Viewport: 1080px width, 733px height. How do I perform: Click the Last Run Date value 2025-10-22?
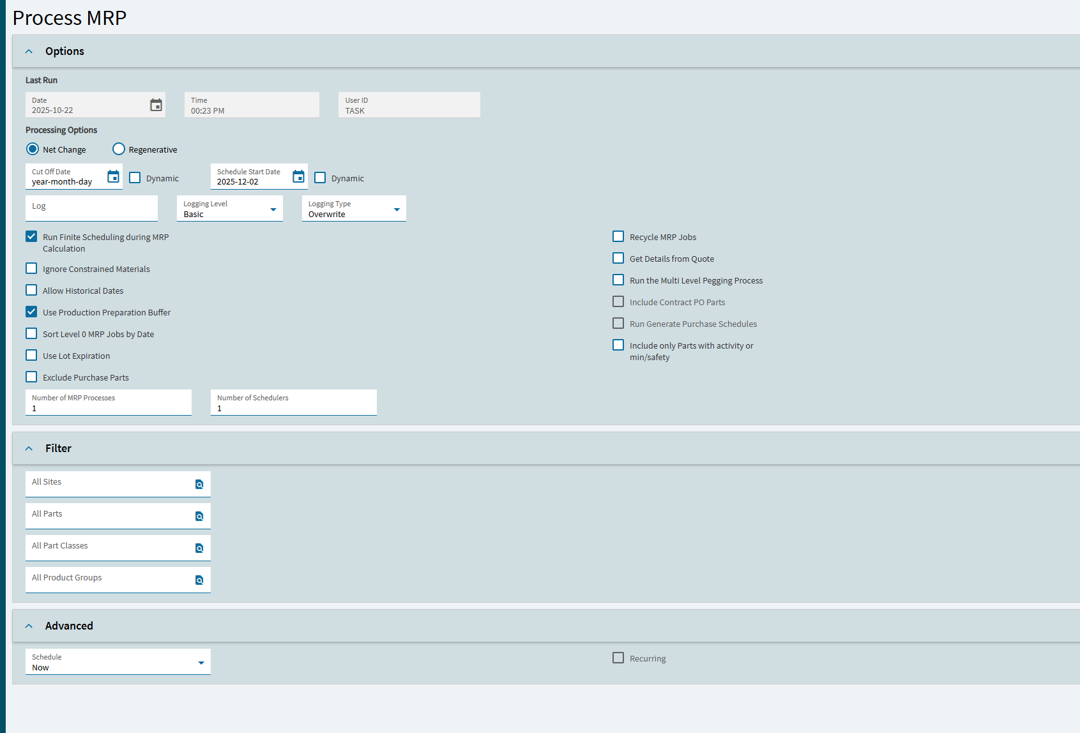coord(52,110)
